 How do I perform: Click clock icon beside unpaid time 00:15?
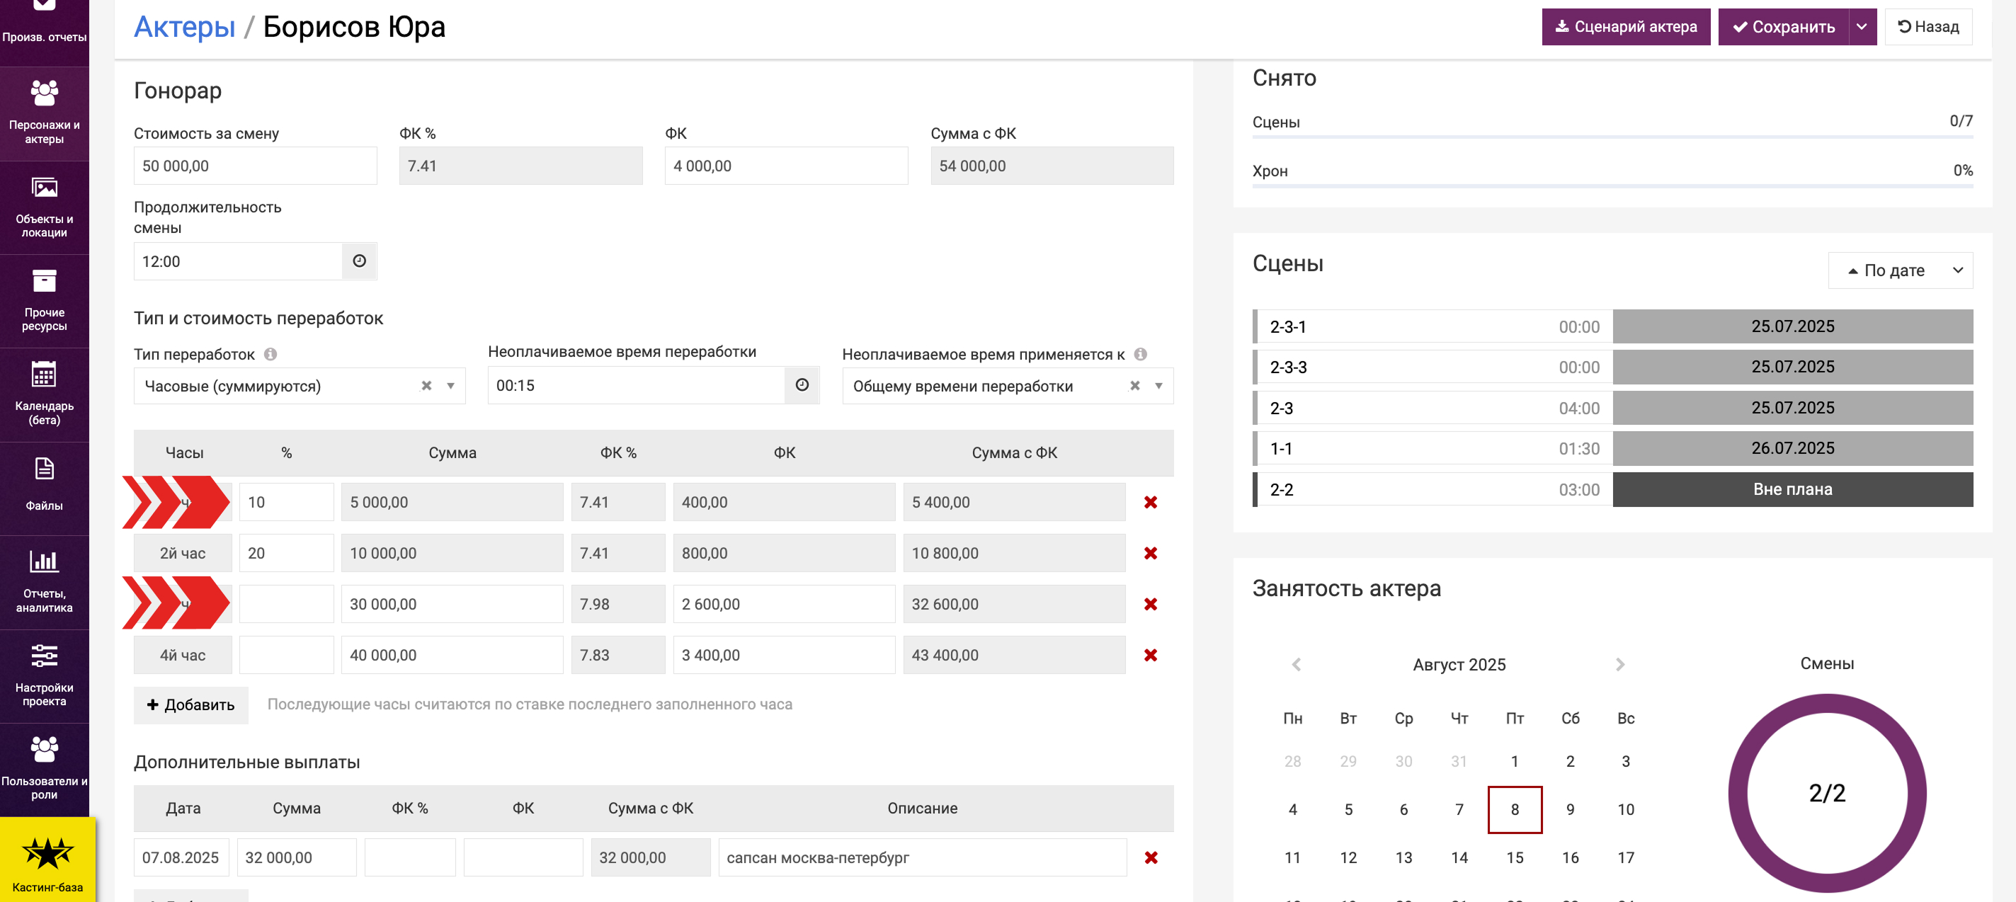click(802, 385)
